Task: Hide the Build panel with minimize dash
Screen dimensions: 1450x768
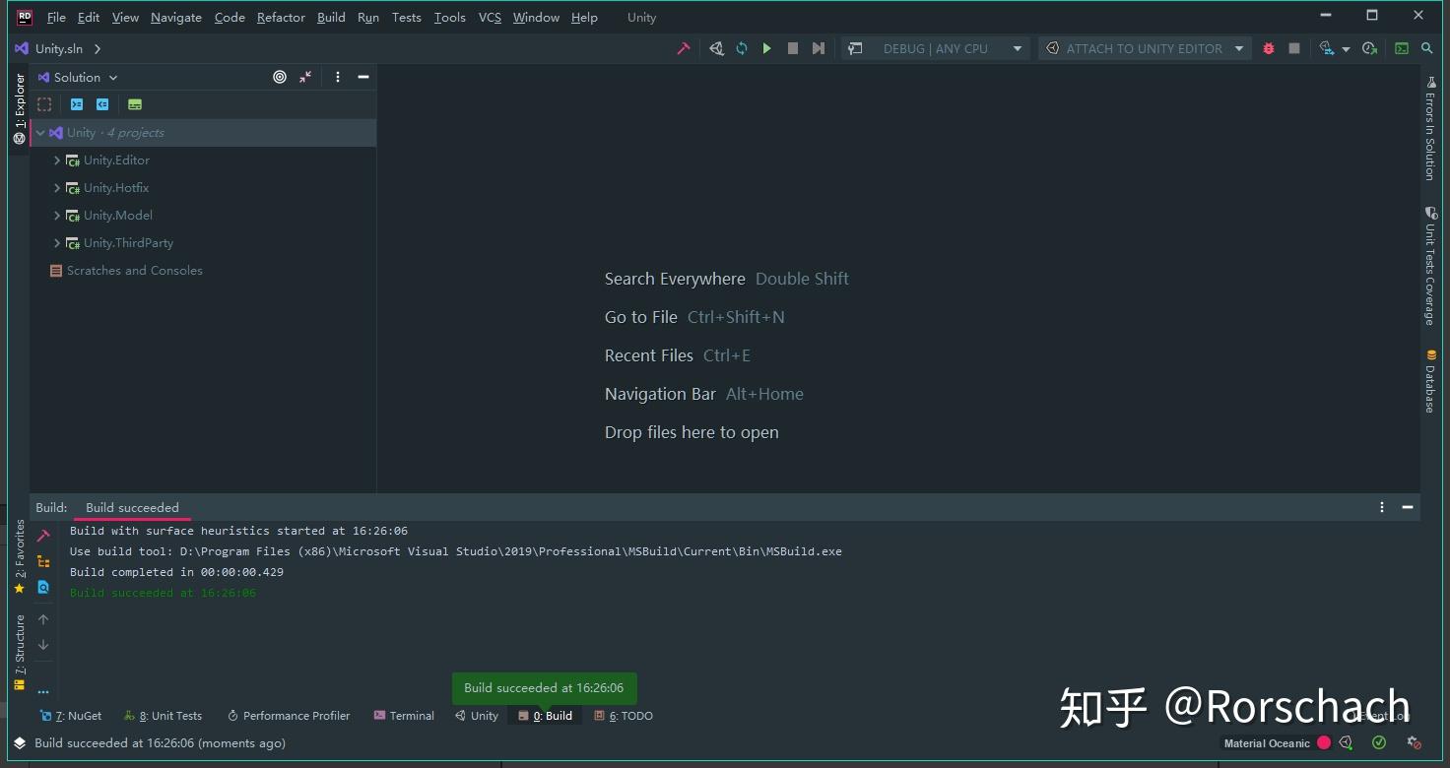Action: (1408, 507)
